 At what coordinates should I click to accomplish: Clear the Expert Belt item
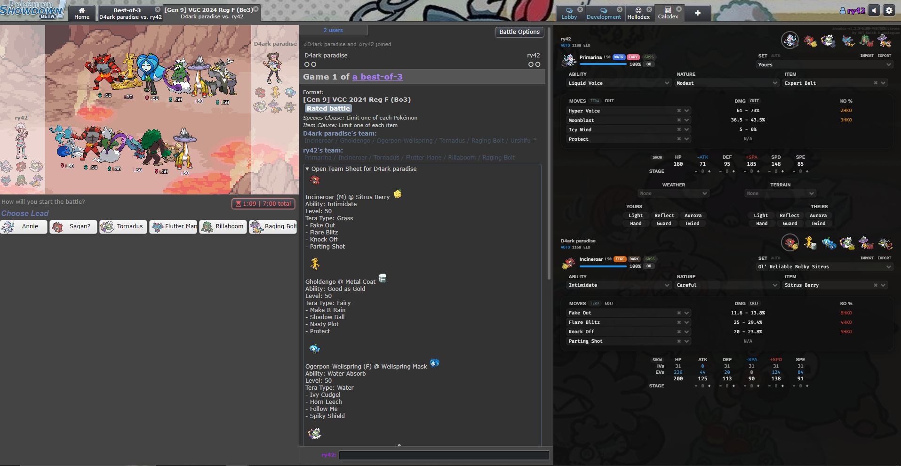[876, 83]
